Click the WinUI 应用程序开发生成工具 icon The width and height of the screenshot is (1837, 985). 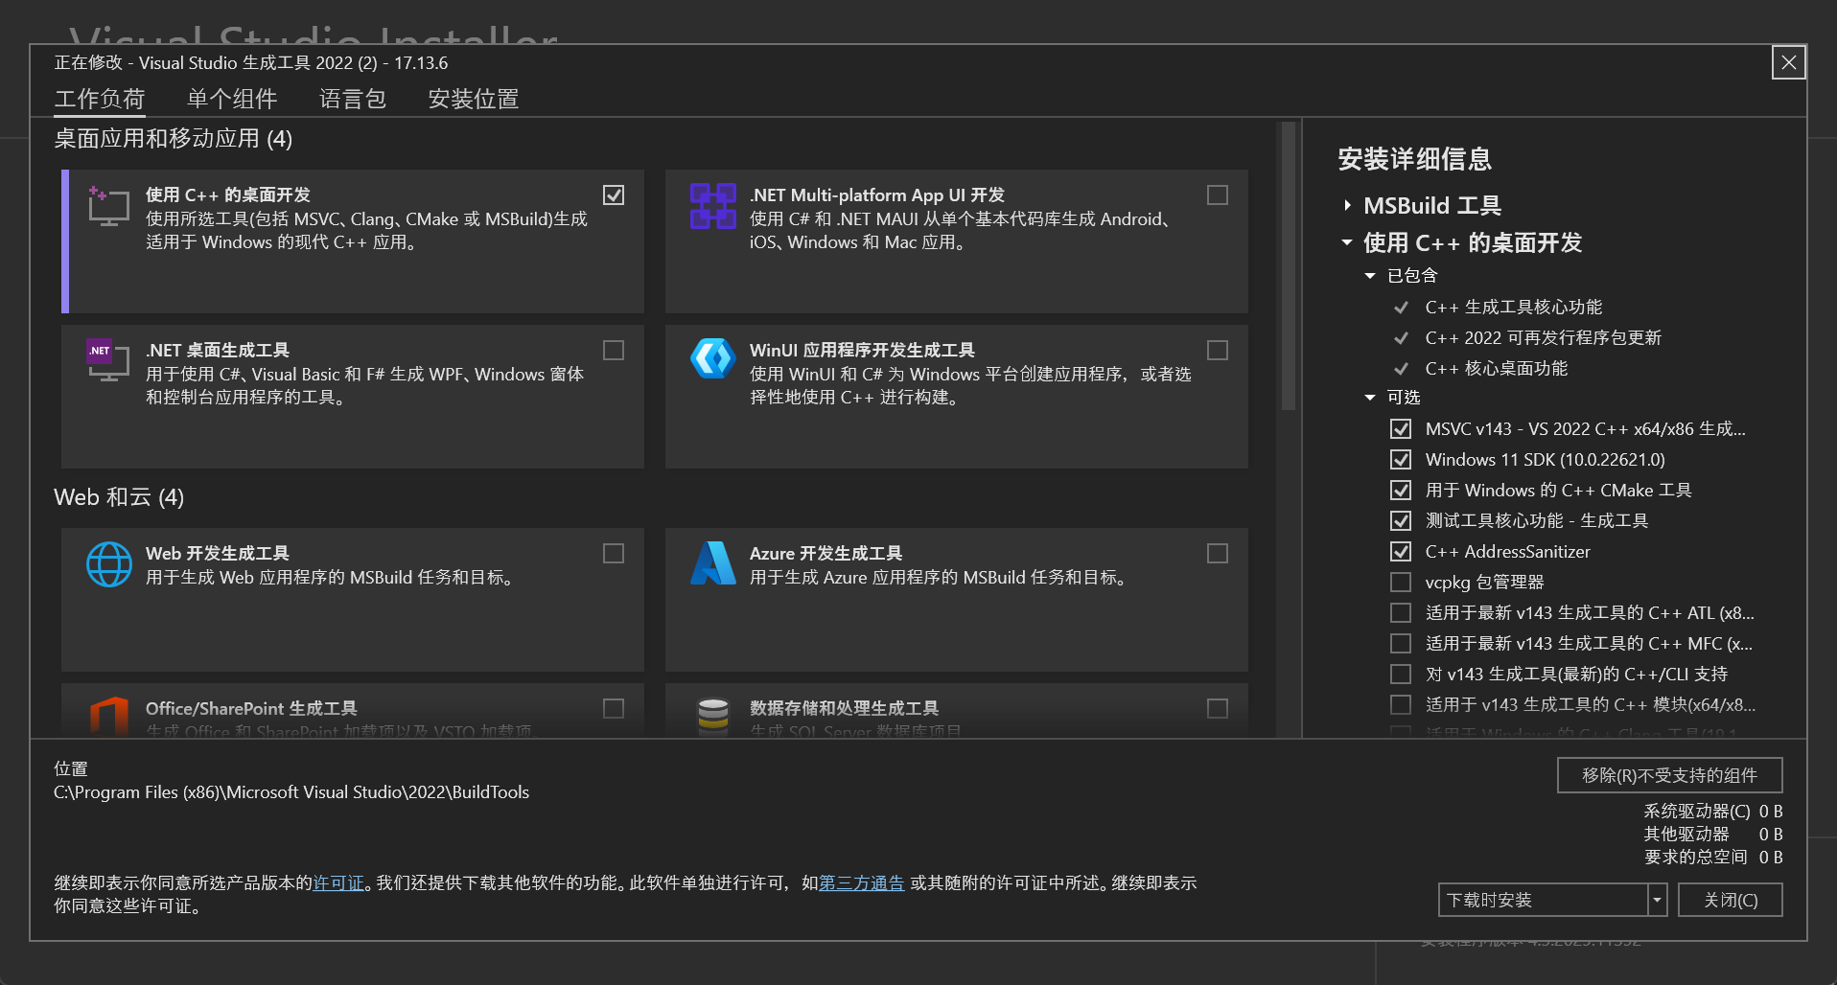712,361
